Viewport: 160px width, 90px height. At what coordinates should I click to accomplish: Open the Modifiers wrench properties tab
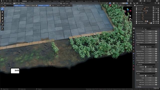click(133, 53)
